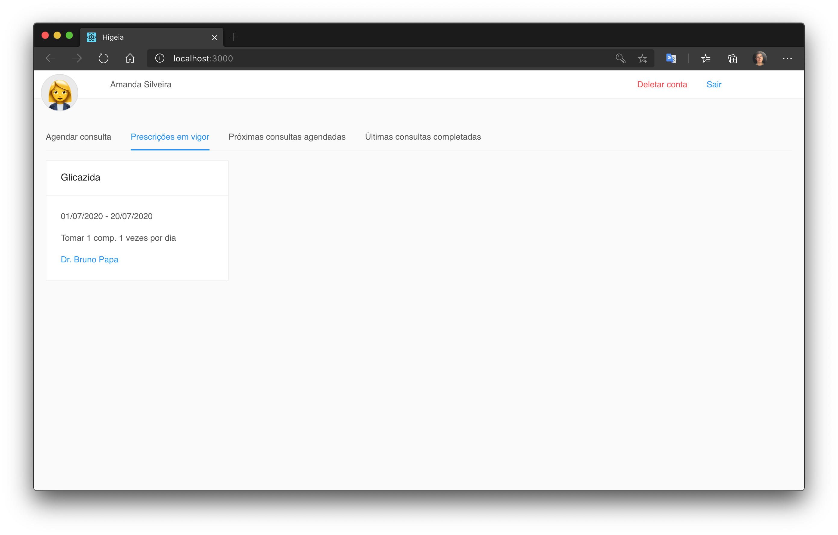
Task: Open browser profile avatar
Action: [x=759, y=58]
